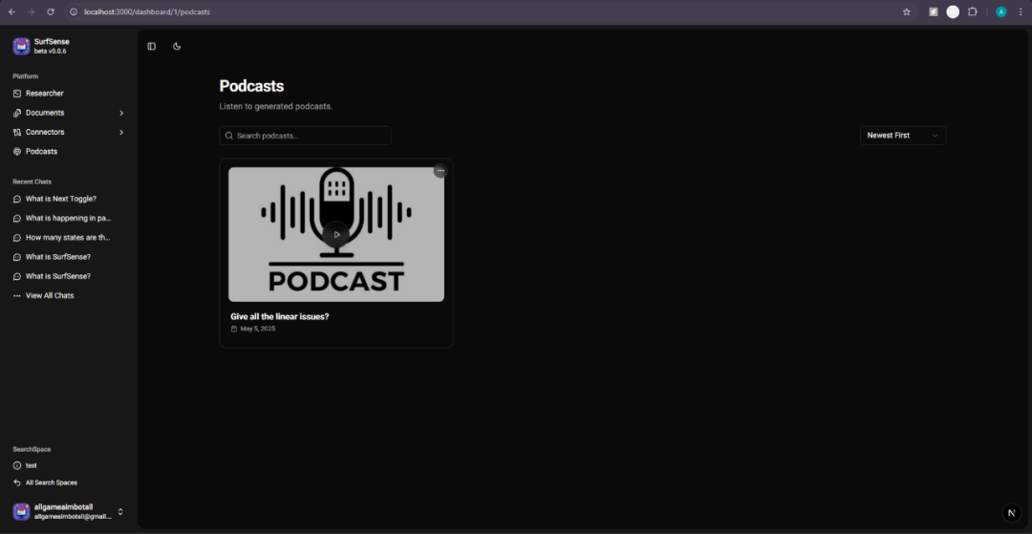Open the Researcher page

[44, 94]
